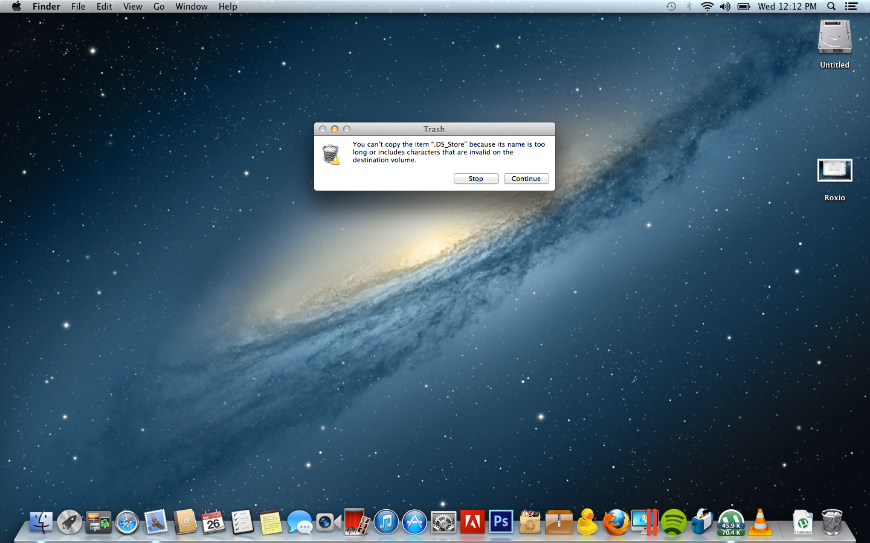Open Reminders checklist icon
Image resolution: width=870 pixels, height=543 pixels.
(242, 522)
